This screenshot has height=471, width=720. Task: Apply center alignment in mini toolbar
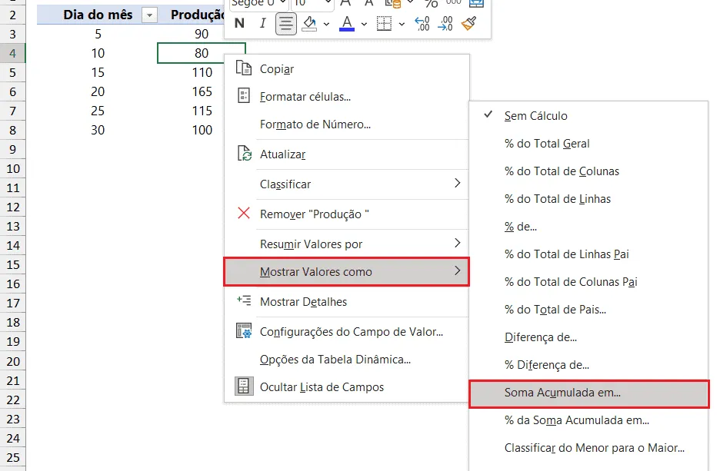(285, 23)
